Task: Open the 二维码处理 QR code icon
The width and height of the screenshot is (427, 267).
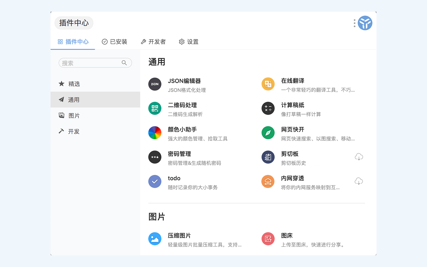Action: click(x=155, y=109)
